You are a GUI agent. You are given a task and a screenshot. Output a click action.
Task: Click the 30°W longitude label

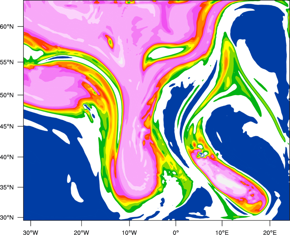pos(30,232)
